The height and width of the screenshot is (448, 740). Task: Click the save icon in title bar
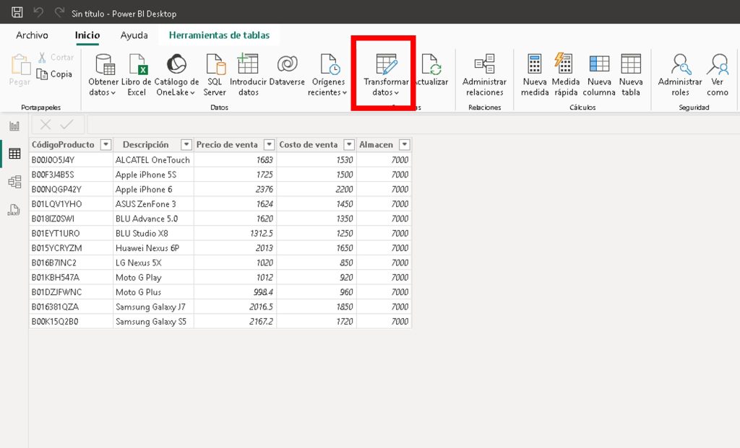pos(17,13)
